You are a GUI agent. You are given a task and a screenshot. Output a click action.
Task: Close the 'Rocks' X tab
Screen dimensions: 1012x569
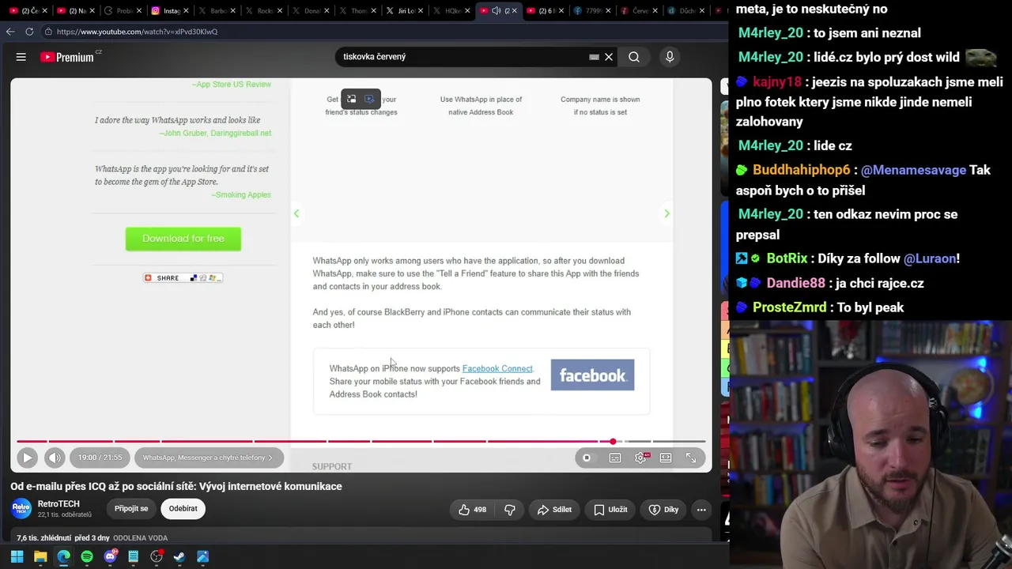click(x=280, y=11)
